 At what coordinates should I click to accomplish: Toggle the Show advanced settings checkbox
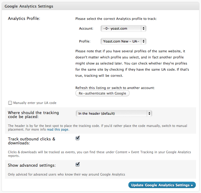(78, 165)
